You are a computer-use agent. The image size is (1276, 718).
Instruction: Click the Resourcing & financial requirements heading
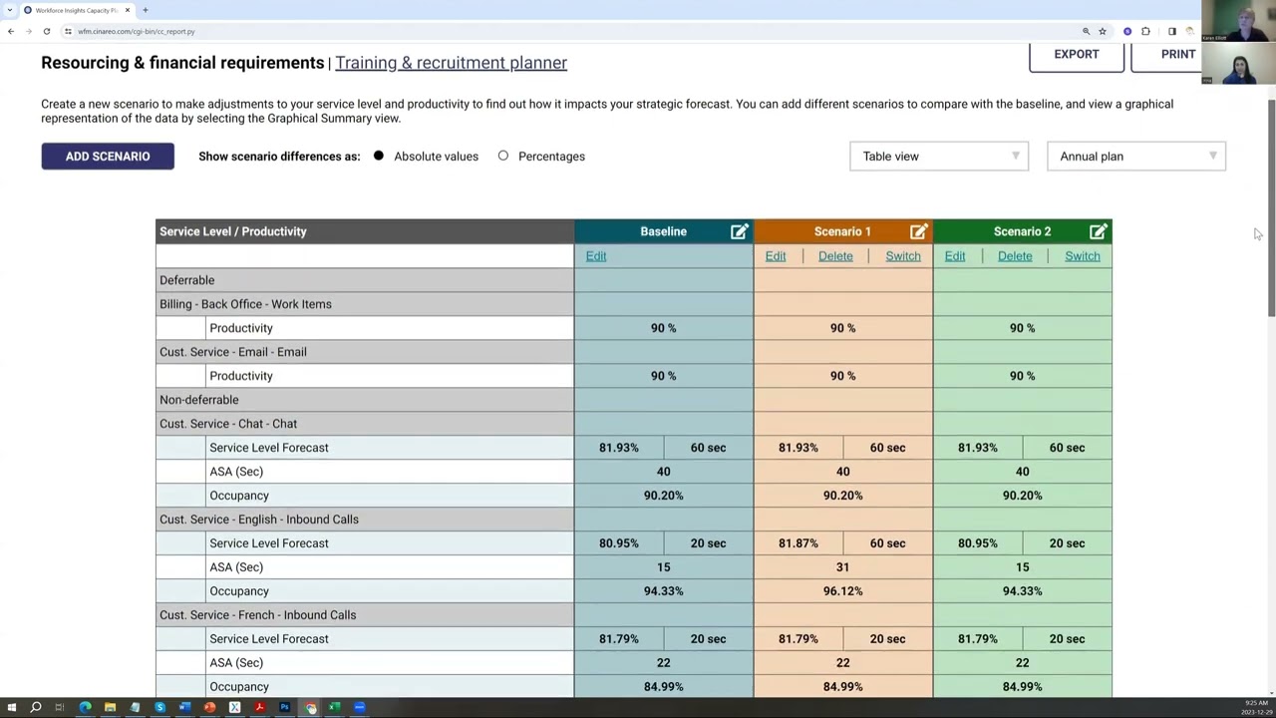[x=182, y=63]
